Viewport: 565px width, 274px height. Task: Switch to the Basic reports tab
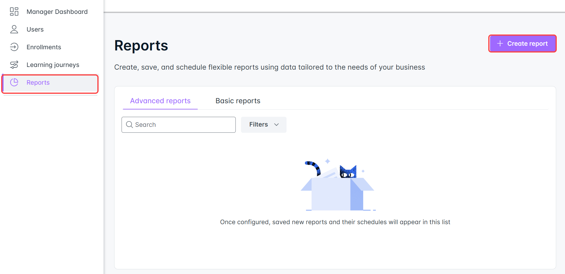point(238,101)
